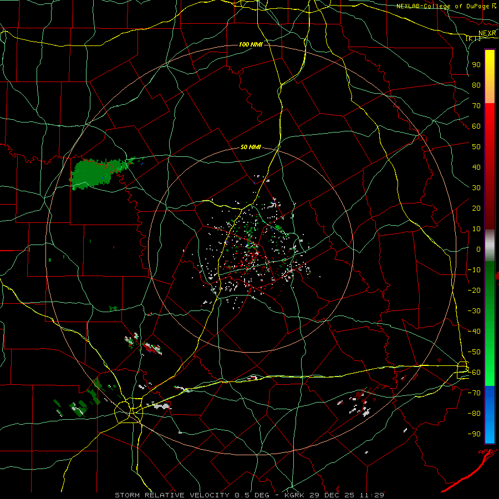Click the "60" scale value
499x499 pixels.
[x=476, y=126]
